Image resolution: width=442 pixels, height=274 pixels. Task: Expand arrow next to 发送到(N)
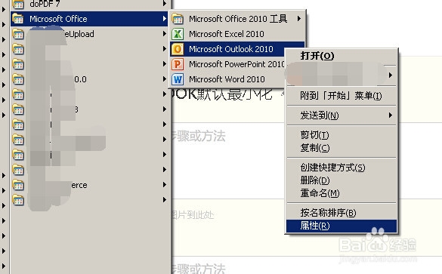[x=391, y=115]
